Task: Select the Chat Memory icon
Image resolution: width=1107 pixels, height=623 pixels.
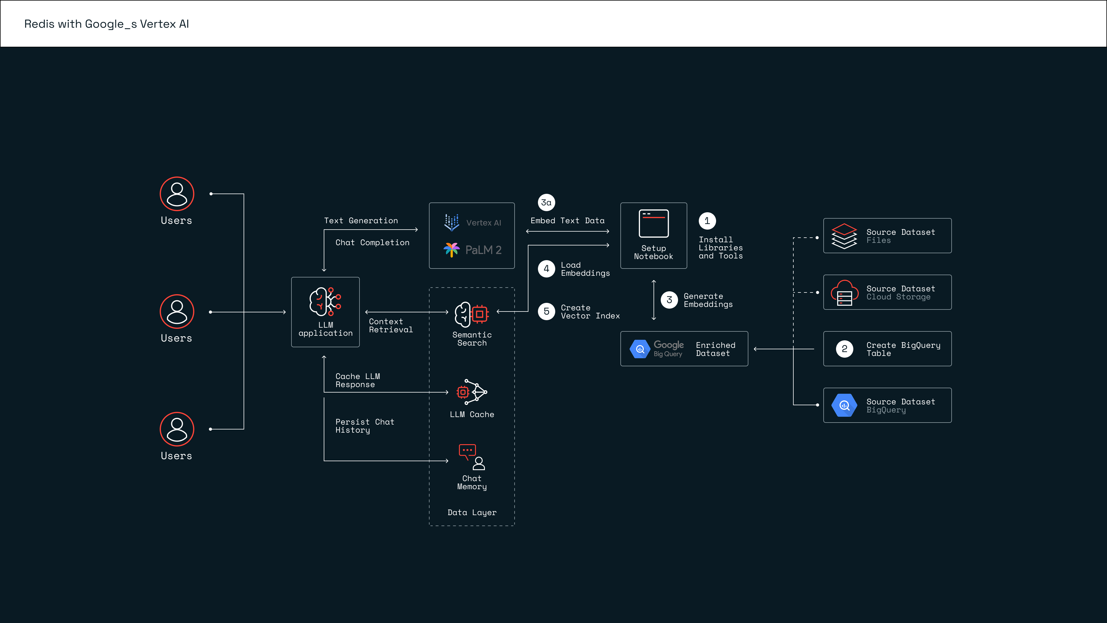Action: click(471, 457)
